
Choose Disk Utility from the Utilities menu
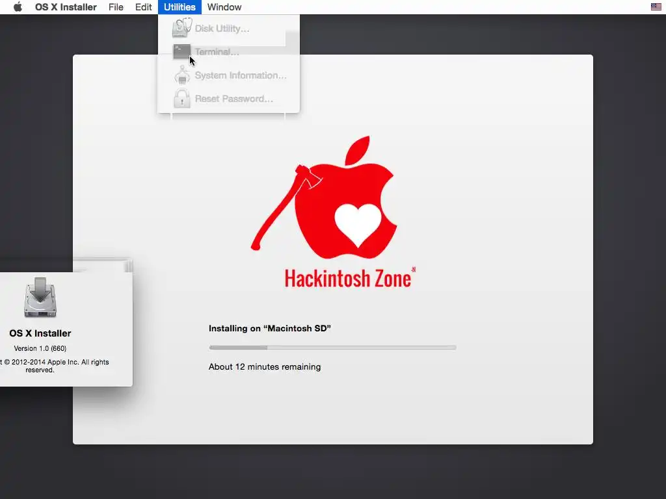(x=228, y=29)
